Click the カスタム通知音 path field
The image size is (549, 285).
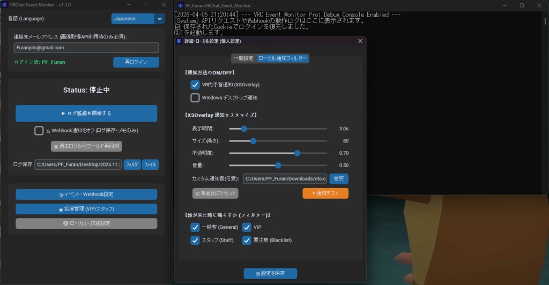(285, 179)
